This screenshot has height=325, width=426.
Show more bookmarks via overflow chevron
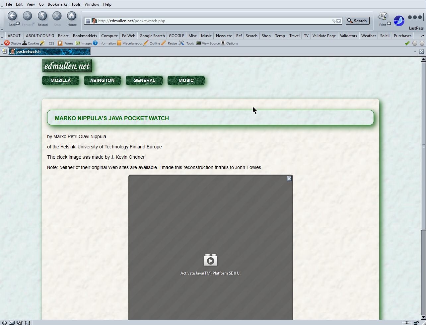pos(422,36)
